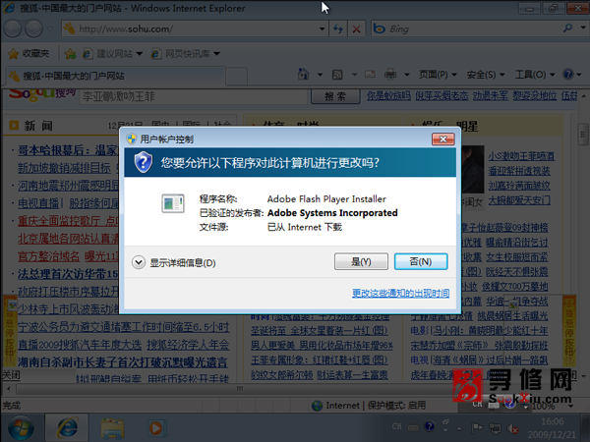Click the RSS feeds icon
This screenshot has width=590, height=442.
(337, 75)
